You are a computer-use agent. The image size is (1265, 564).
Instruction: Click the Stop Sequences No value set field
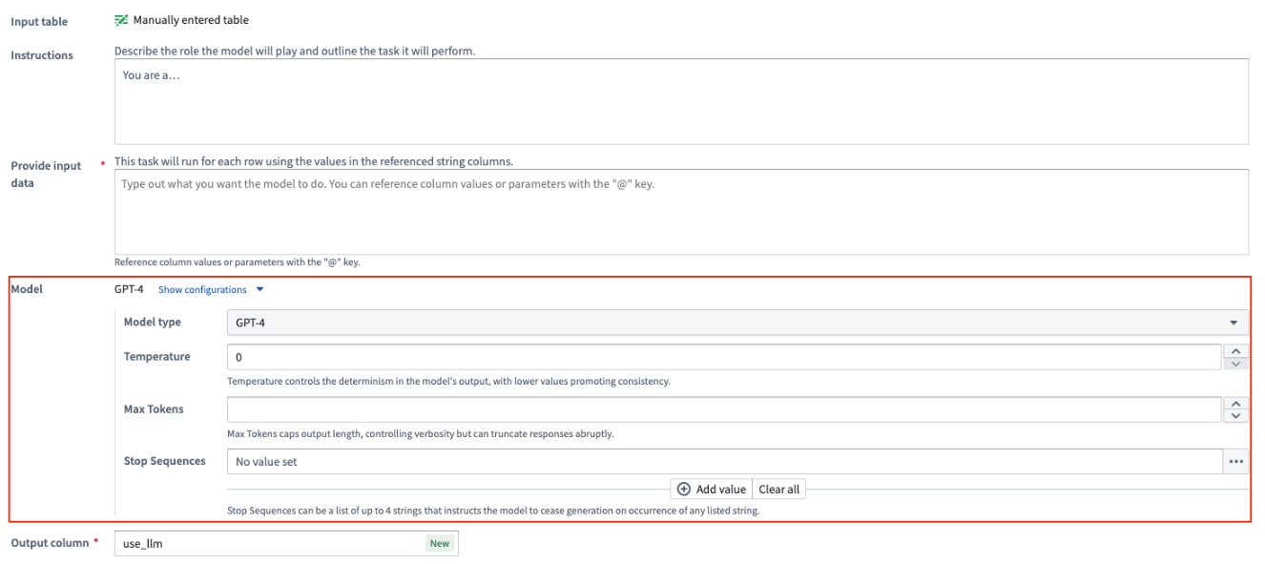[725, 462]
